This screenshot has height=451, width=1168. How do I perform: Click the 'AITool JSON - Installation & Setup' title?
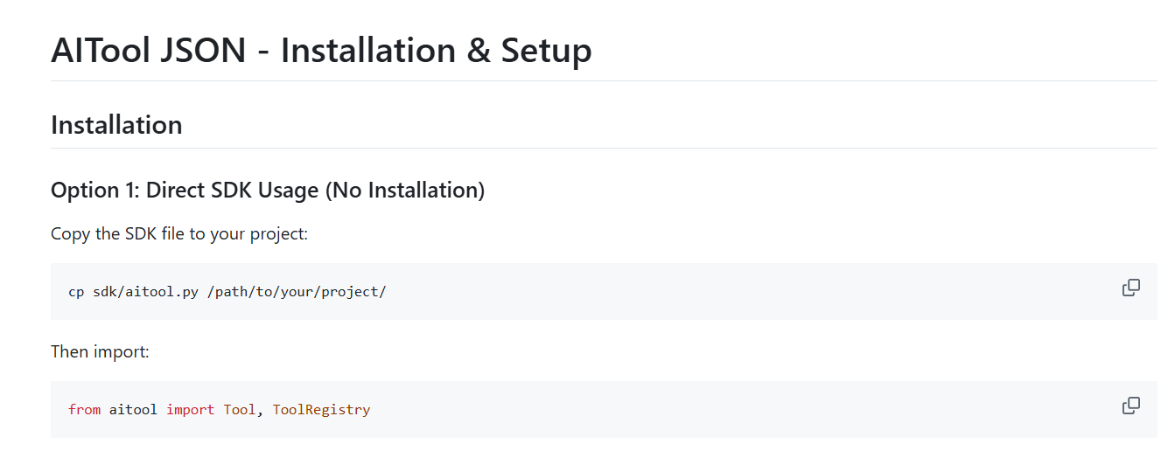(x=321, y=50)
